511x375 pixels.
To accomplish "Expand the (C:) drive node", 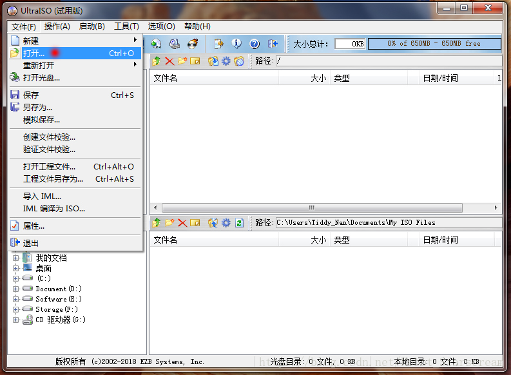I will click(x=15, y=278).
